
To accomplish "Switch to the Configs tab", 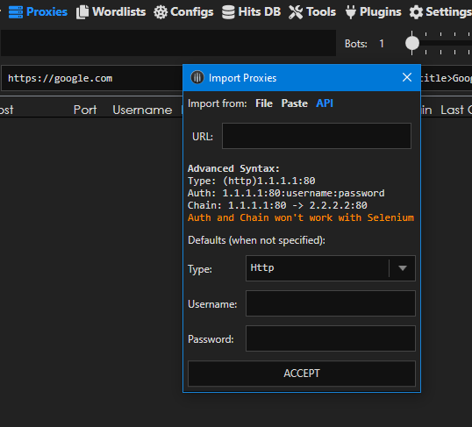I will coord(183,12).
